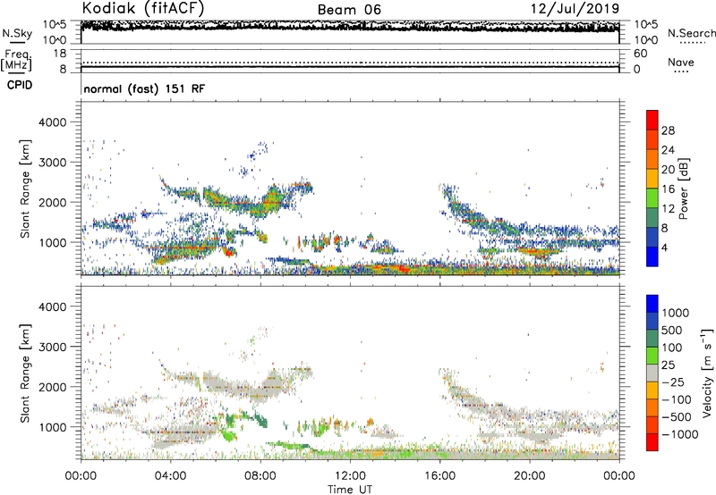Click the 'Slant Range [km]' label of power panel
716x495 pixels.
(x=25, y=189)
